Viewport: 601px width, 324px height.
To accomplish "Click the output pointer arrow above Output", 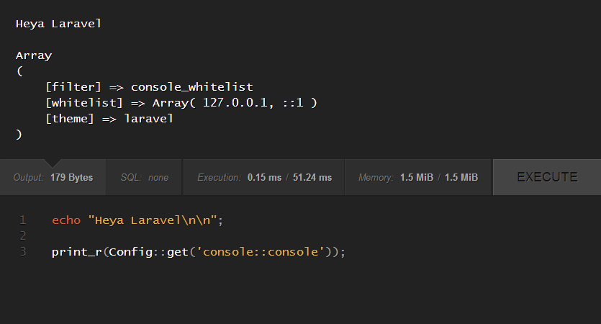I will point(53,163).
